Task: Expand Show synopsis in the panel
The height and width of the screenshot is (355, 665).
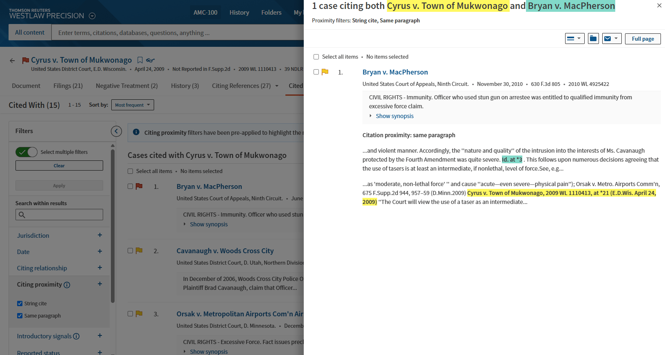Action: pos(394,116)
